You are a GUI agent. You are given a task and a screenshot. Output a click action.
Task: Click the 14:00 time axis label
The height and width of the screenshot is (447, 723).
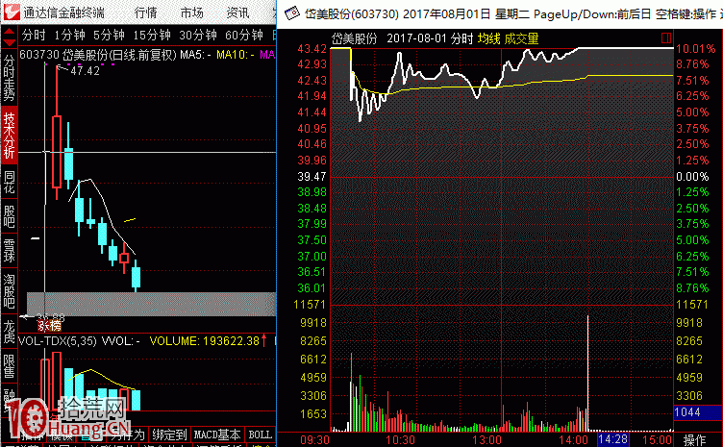pos(574,439)
